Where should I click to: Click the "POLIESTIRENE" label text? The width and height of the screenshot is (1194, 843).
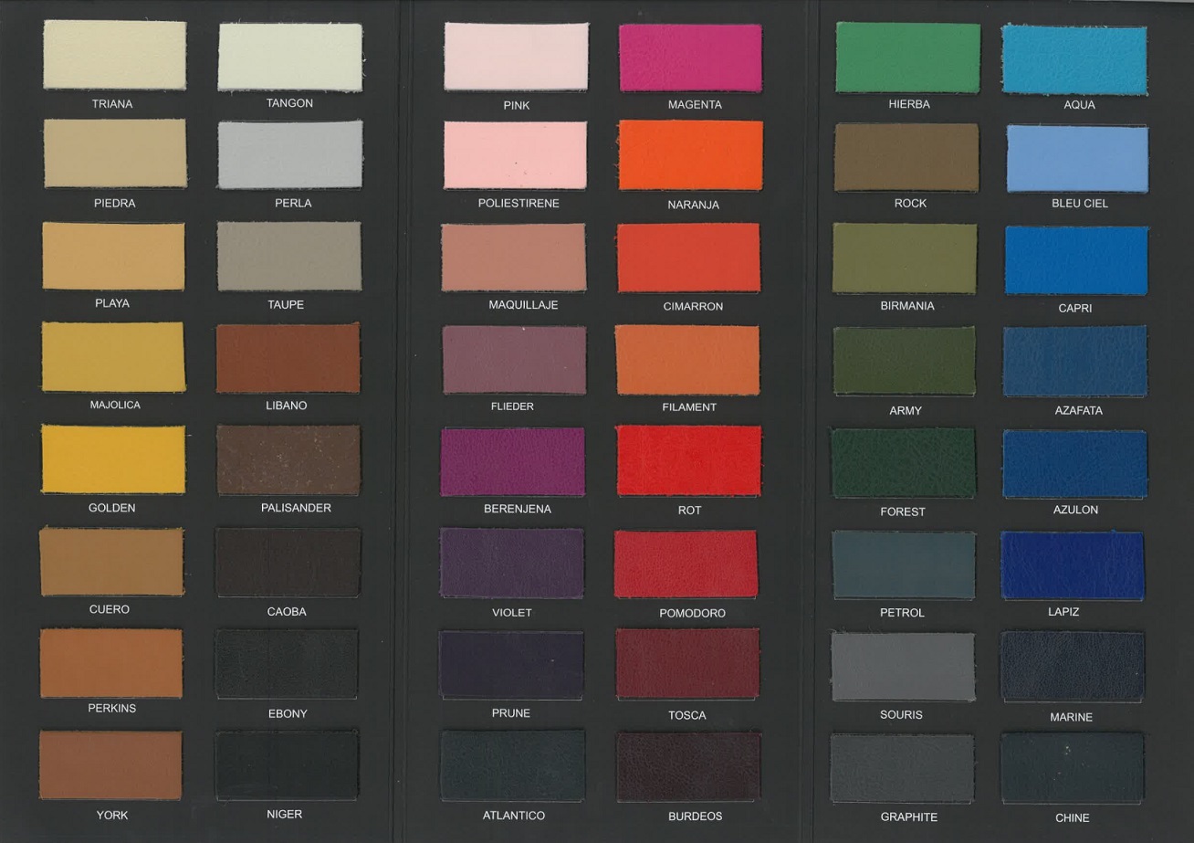pyautogui.click(x=518, y=203)
